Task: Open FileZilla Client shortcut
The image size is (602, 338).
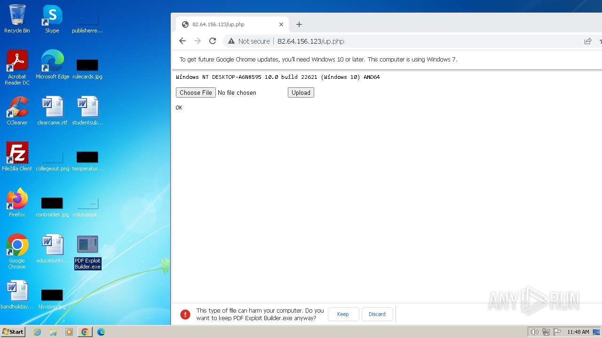Action: pos(17,156)
